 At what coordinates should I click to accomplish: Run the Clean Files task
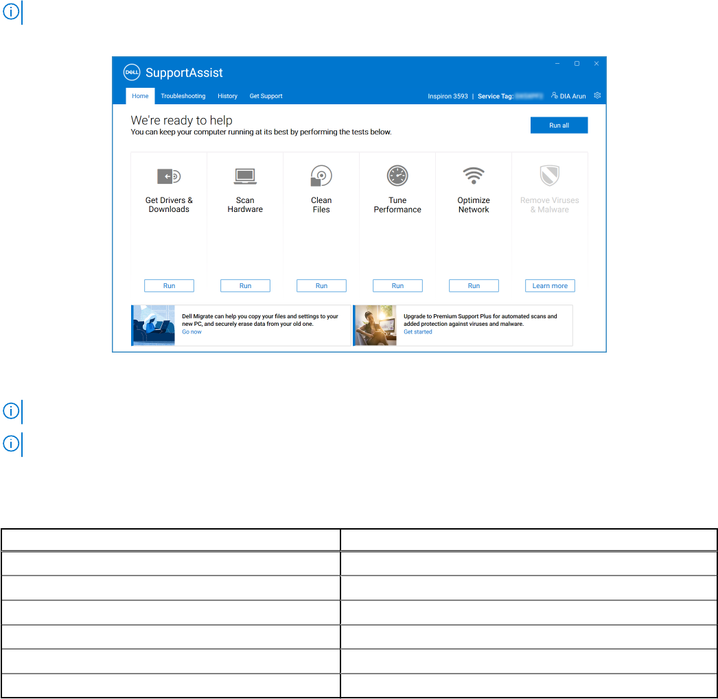point(321,286)
